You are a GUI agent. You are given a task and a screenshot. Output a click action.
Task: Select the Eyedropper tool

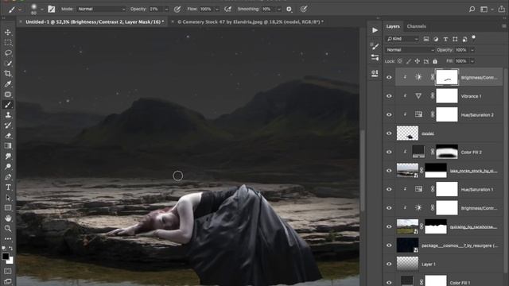point(8,84)
